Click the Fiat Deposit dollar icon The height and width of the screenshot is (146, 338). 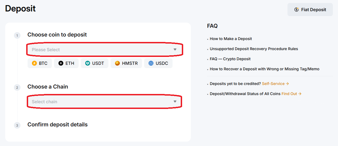pos(297,10)
